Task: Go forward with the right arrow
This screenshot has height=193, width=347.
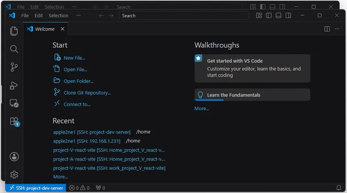Action: tap(111, 15)
